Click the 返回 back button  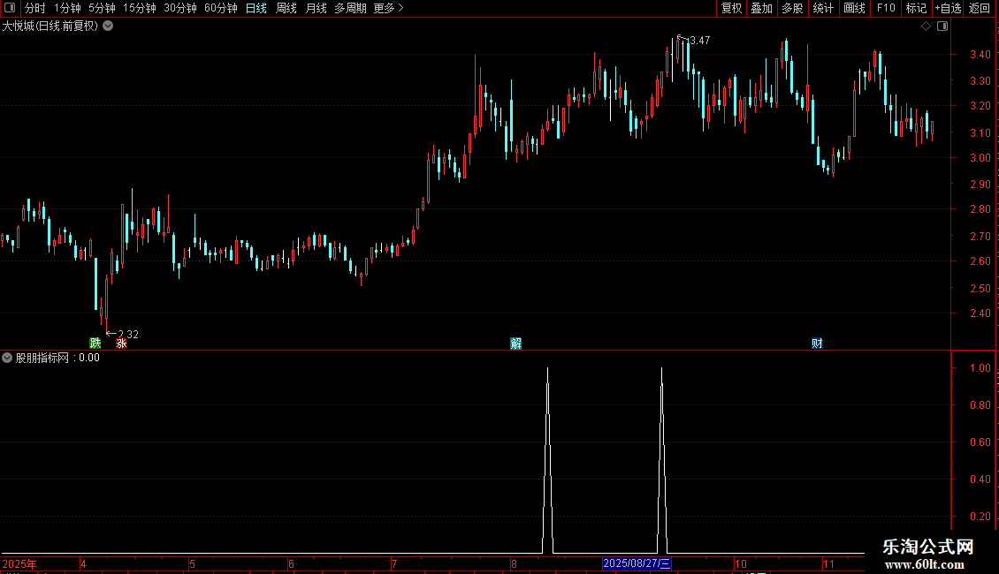[x=980, y=8]
